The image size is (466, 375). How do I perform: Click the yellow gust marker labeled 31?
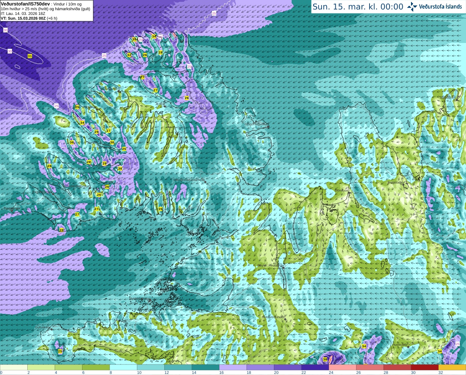pyautogui.click(x=30, y=56)
